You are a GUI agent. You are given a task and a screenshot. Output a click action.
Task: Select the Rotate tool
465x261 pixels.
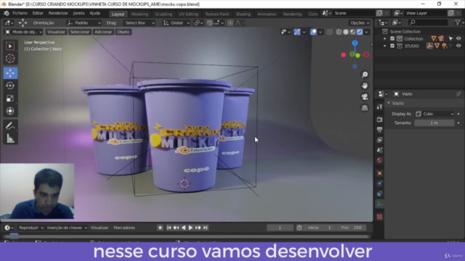tap(10, 86)
